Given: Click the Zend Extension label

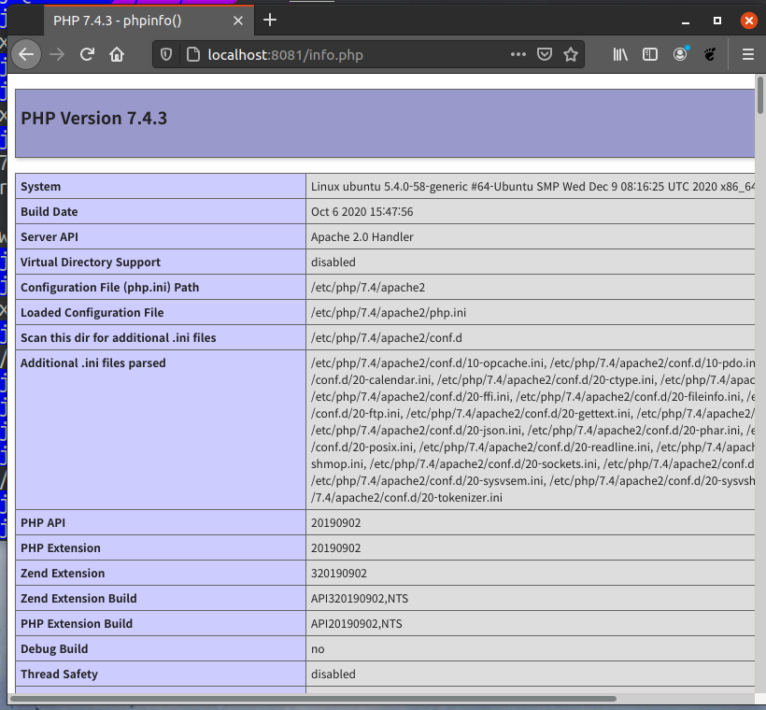Looking at the screenshot, I should pos(63,574).
